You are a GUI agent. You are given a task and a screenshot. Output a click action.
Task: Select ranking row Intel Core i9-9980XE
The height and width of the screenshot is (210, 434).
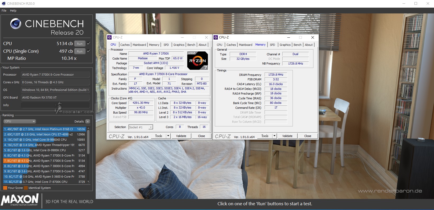(44, 140)
